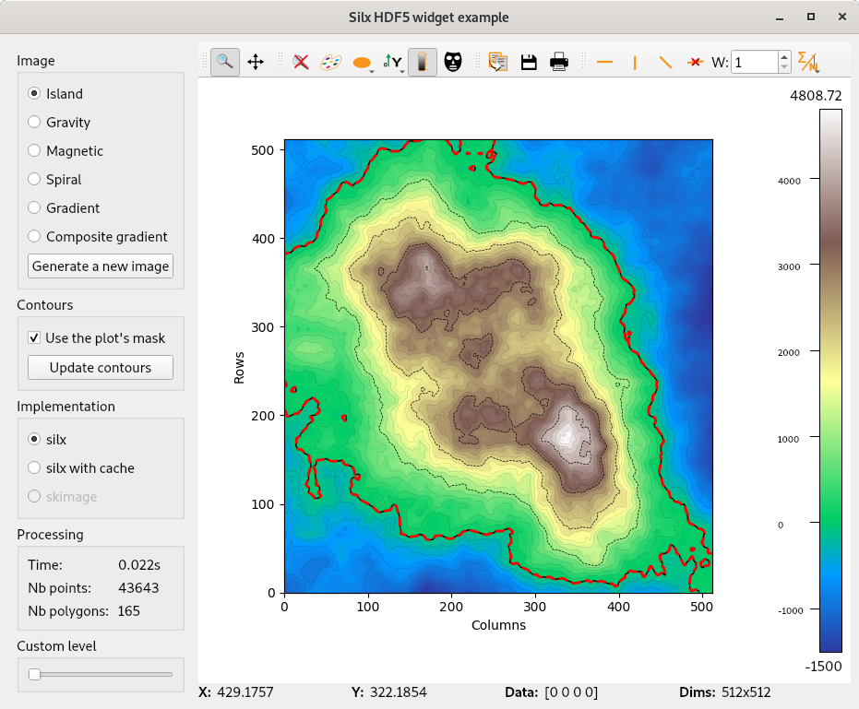Print the plot with printer icon

coord(559,62)
